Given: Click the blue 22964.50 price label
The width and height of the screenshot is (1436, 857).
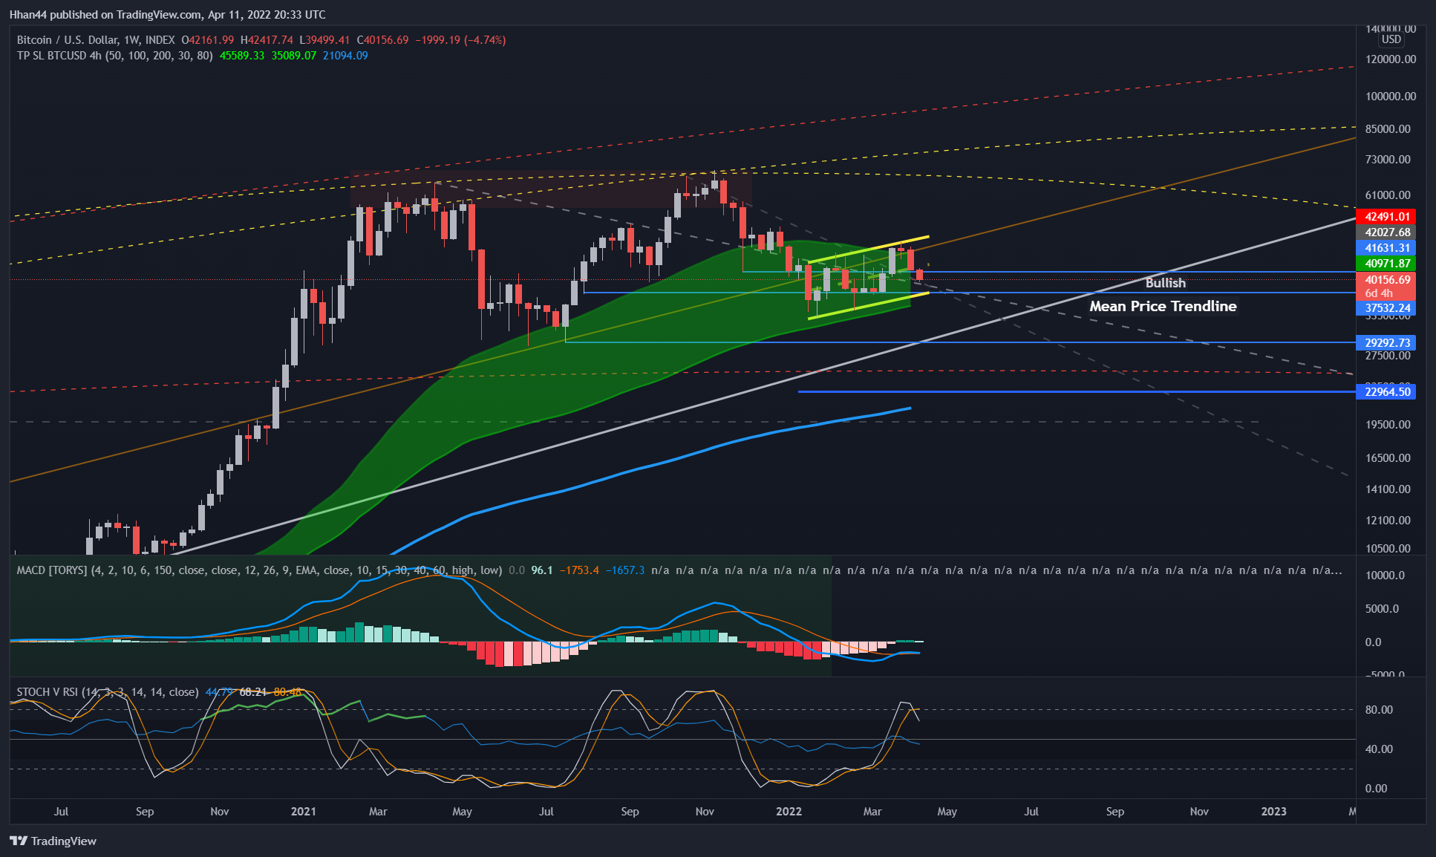Looking at the screenshot, I should click(1386, 392).
